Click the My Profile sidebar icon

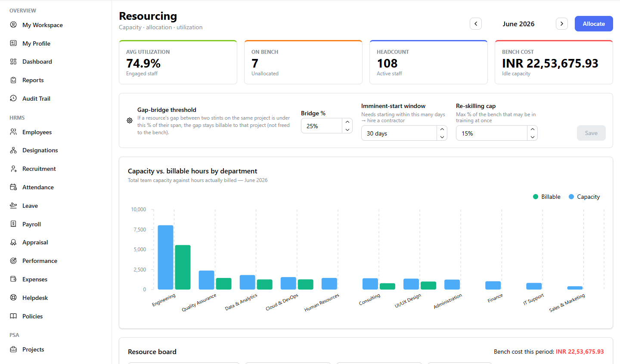(13, 43)
